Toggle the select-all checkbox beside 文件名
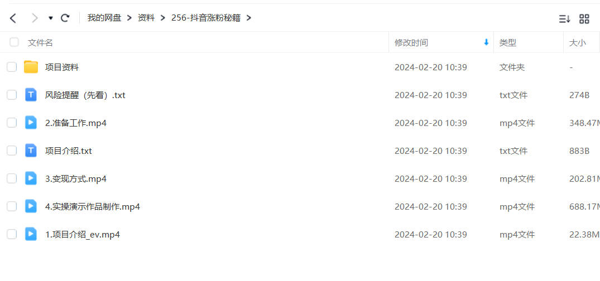Image resolution: width=600 pixels, height=281 pixels. (14, 42)
